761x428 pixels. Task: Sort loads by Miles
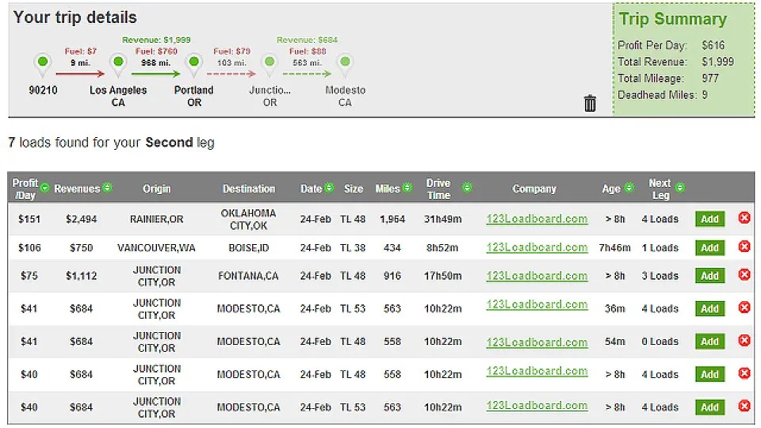pos(407,187)
